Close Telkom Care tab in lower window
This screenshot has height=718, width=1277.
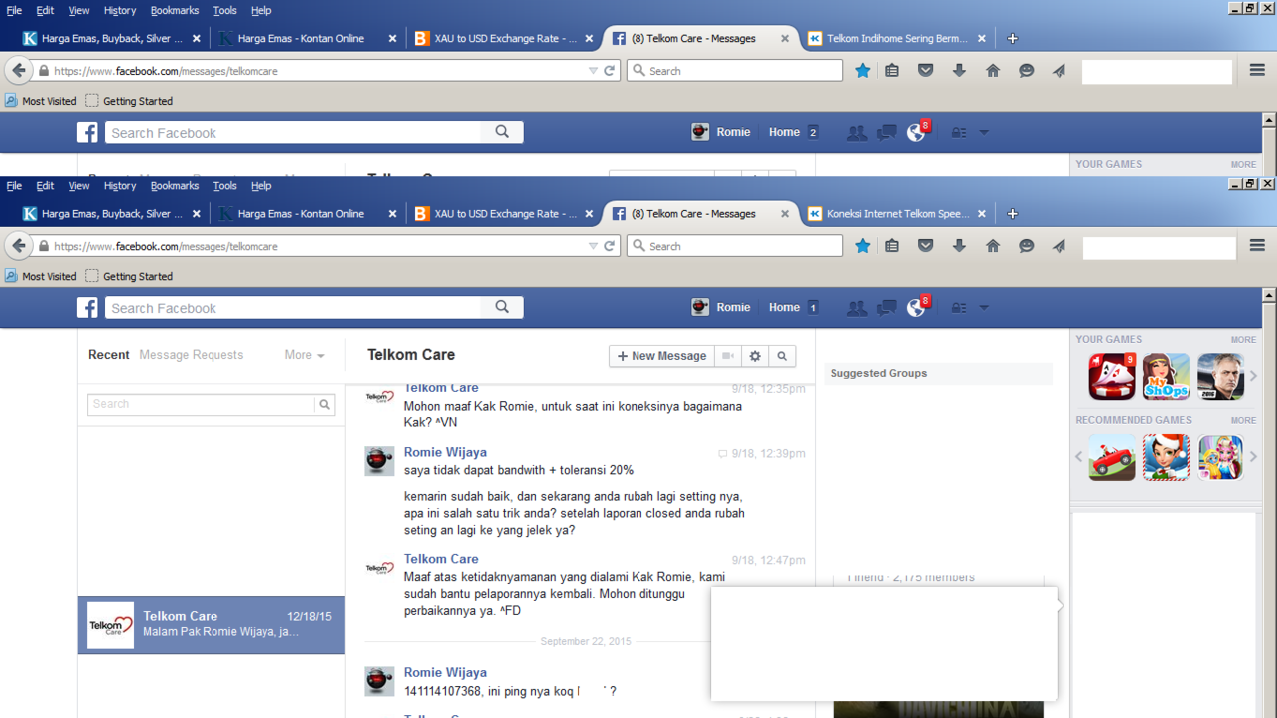(785, 214)
